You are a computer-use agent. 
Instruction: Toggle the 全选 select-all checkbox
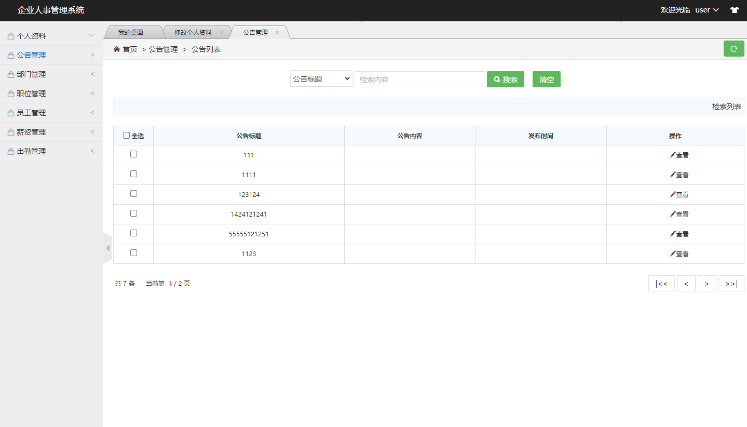127,136
